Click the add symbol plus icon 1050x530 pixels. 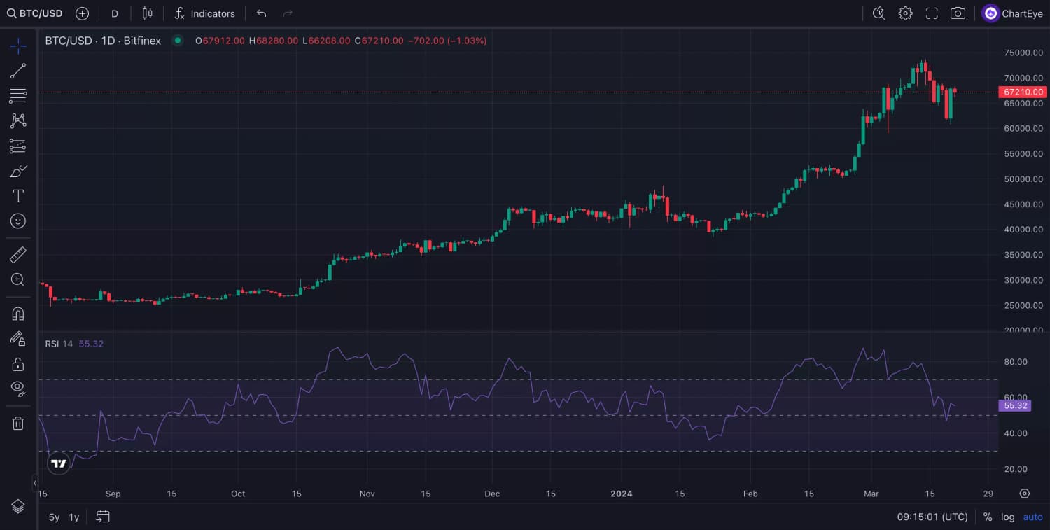pyautogui.click(x=82, y=13)
